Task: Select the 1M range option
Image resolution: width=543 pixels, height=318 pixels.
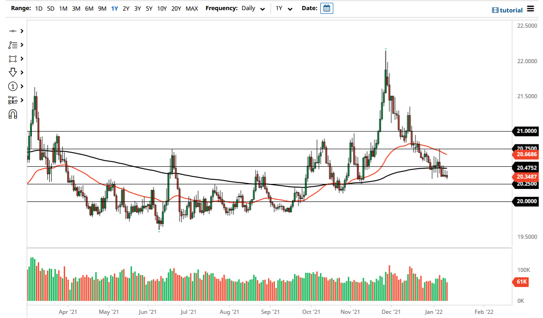Action: (x=63, y=8)
